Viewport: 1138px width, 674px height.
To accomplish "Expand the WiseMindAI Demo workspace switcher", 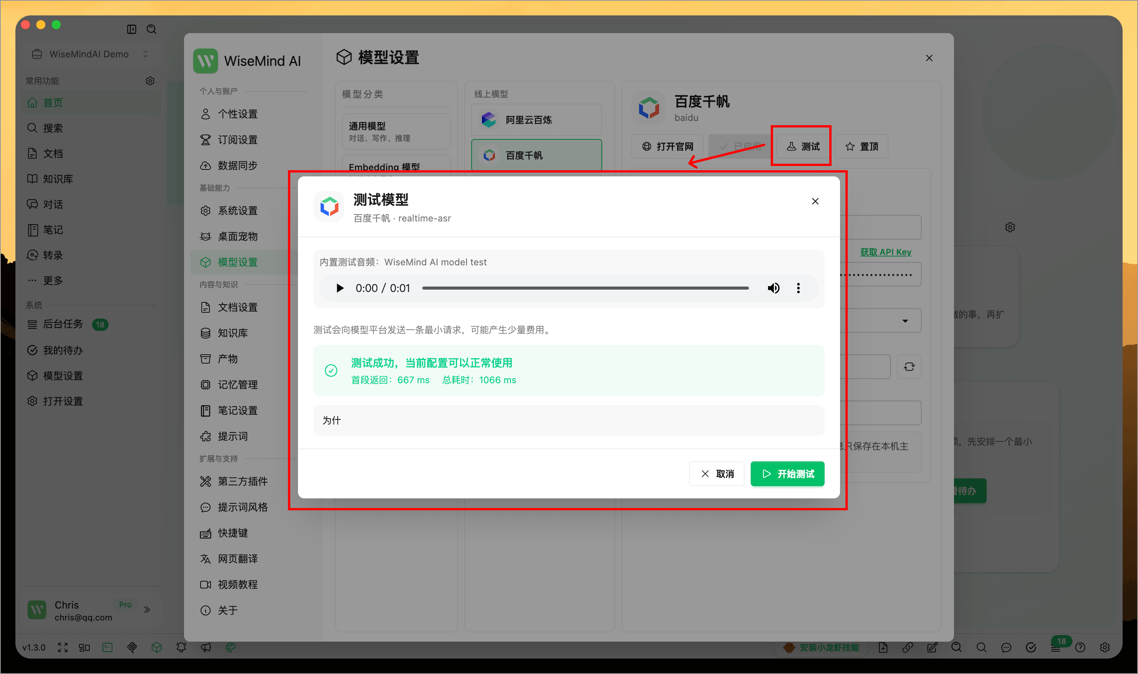I will (90, 54).
